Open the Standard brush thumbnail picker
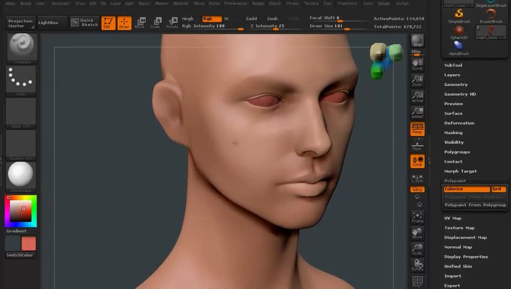This screenshot has width=511, height=289. pos(22,48)
